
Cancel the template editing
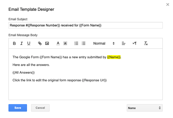(x=40, y=108)
